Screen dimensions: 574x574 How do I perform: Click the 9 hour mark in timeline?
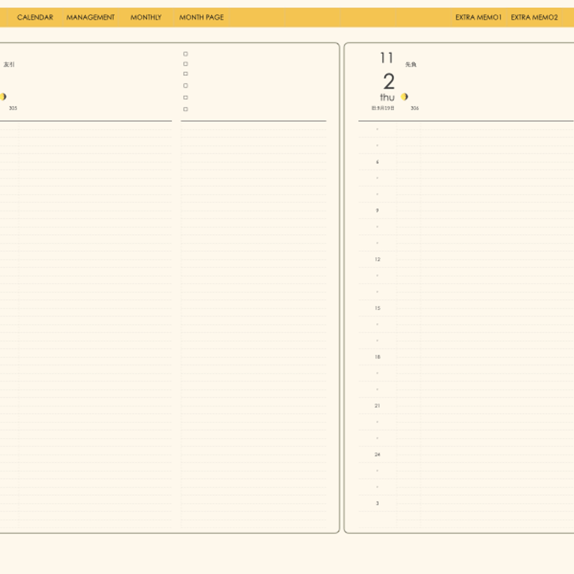pos(377,210)
